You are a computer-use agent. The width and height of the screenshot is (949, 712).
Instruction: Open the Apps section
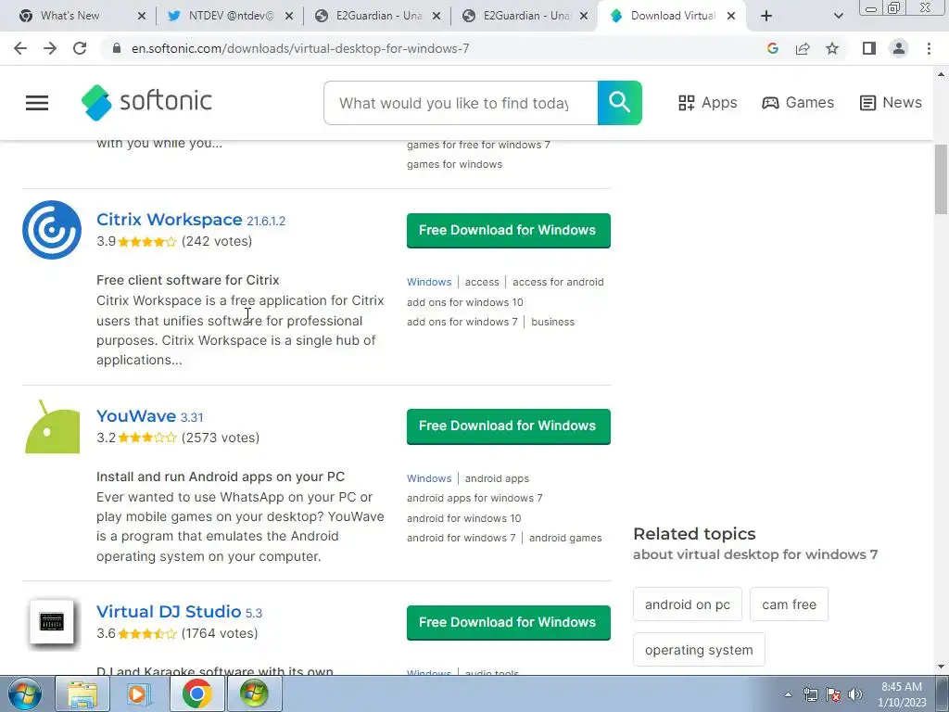pyautogui.click(x=707, y=103)
